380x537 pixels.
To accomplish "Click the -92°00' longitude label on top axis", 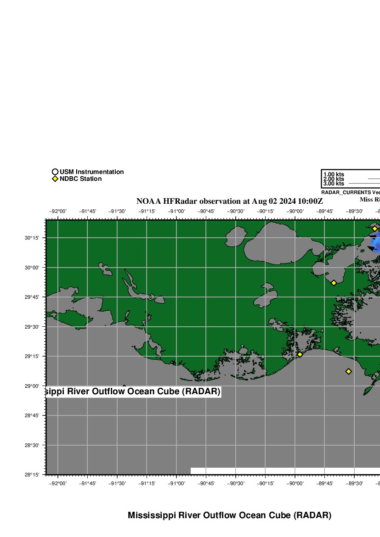I will 58,212.
